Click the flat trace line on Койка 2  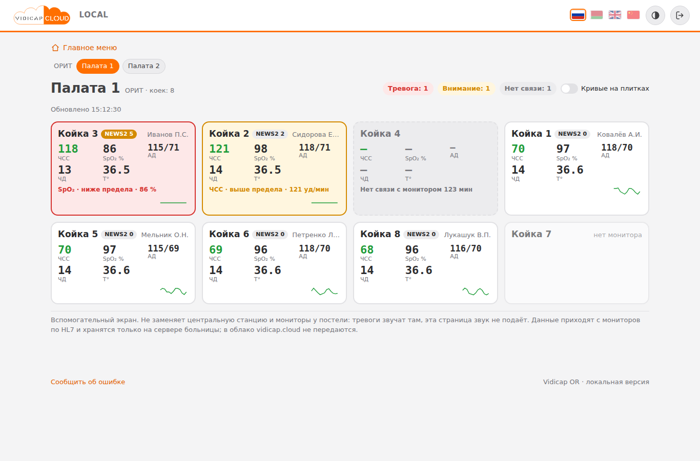tap(324, 203)
